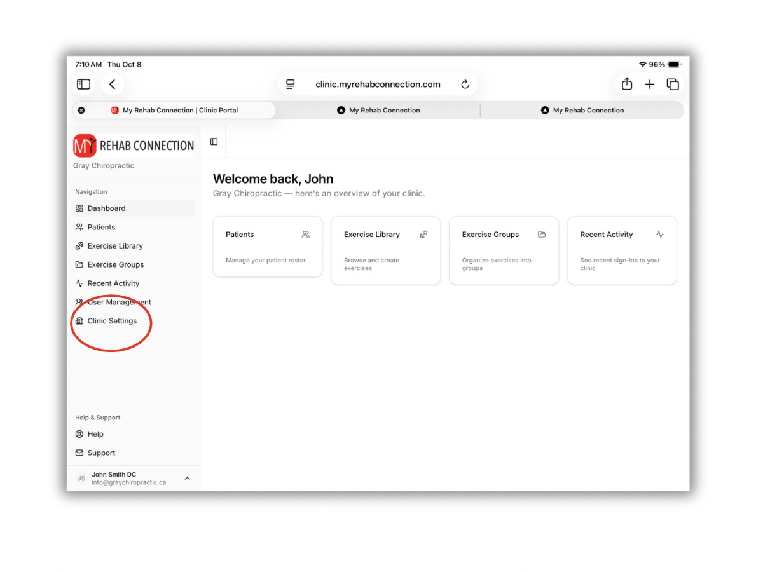
Task: Click the Help lifebuoy icon
Action: [x=79, y=434]
